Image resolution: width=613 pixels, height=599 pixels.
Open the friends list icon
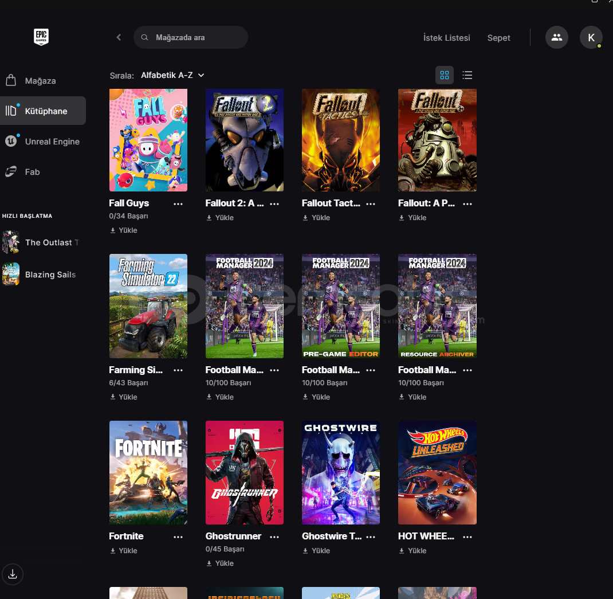556,37
